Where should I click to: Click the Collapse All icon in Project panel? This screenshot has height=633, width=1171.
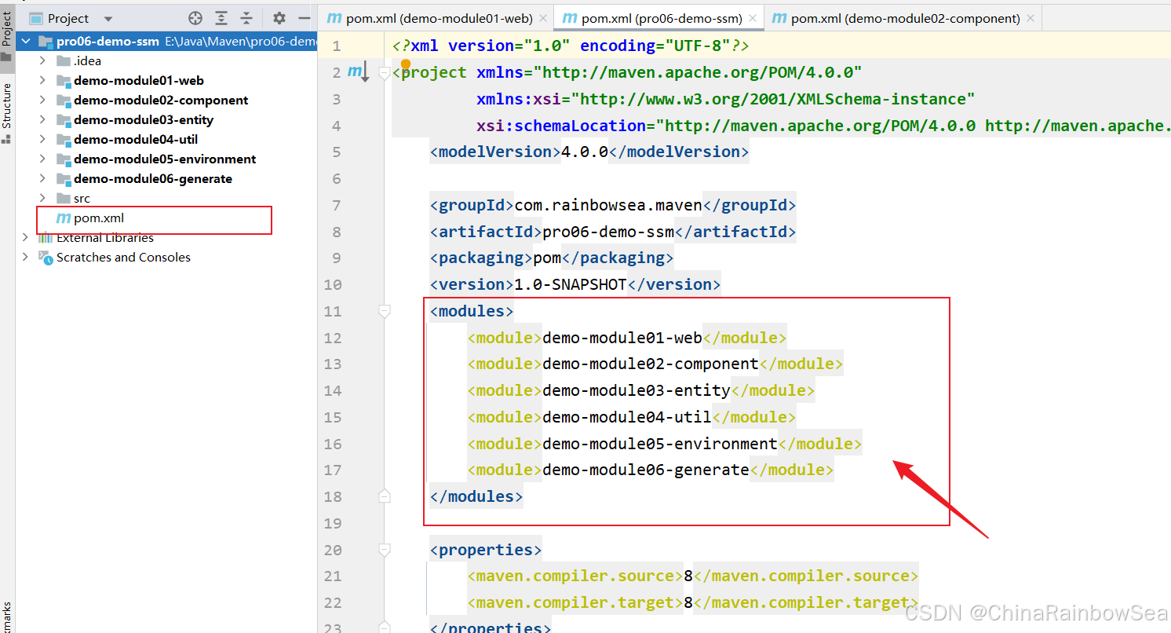click(246, 18)
